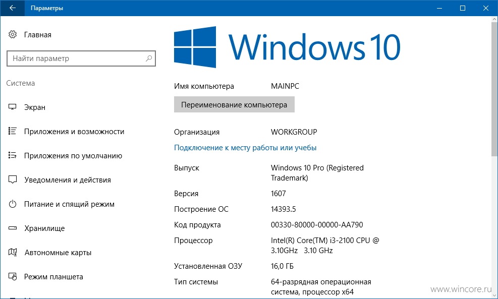Select the Хранилище drive icon
The width and height of the screenshot is (498, 299).
[x=13, y=228]
